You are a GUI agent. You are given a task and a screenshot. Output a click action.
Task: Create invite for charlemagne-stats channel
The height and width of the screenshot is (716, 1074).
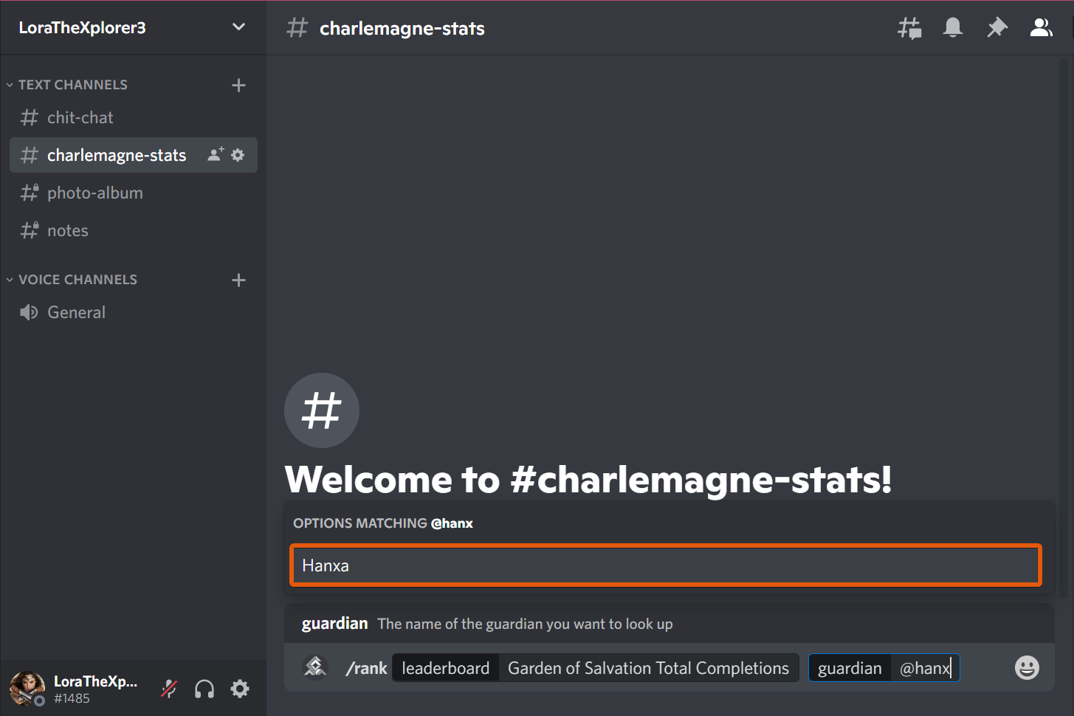pos(216,154)
